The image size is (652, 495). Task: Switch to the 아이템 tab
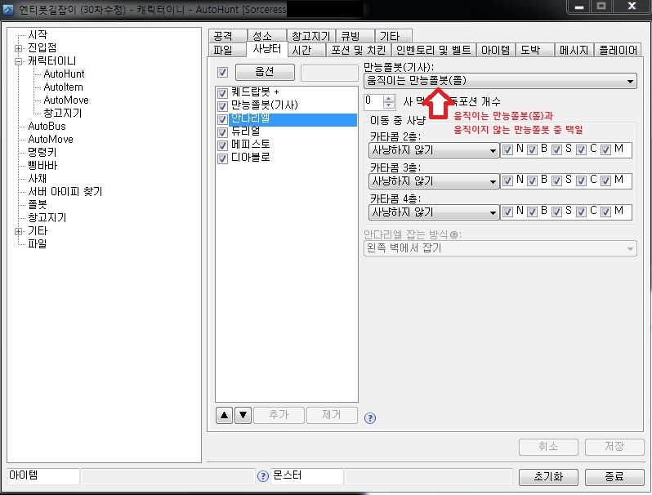coord(495,50)
